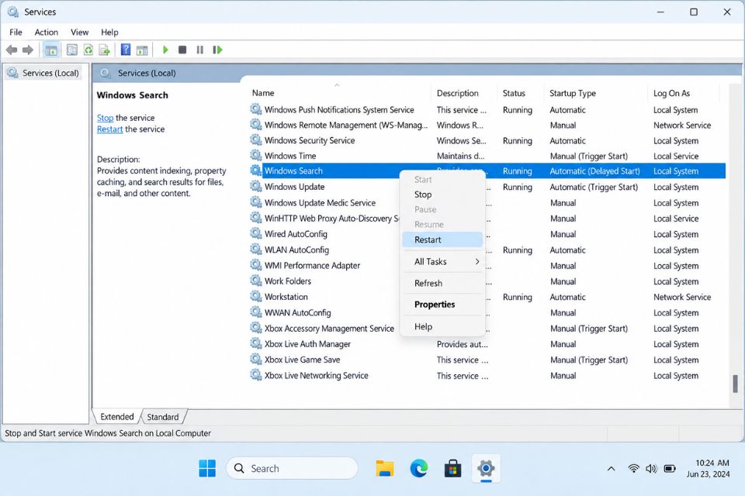Viewport: 745px width, 496px height.
Task: Click the gear icon of WLAN AutoConfig
Action: click(x=256, y=250)
